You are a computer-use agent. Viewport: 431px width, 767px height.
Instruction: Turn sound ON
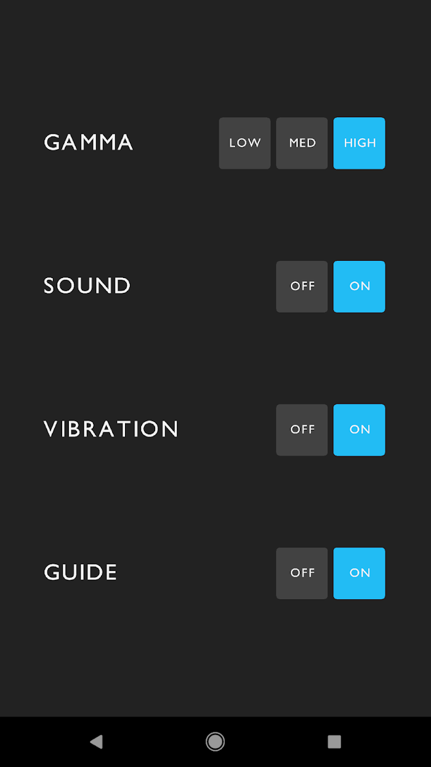click(360, 287)
